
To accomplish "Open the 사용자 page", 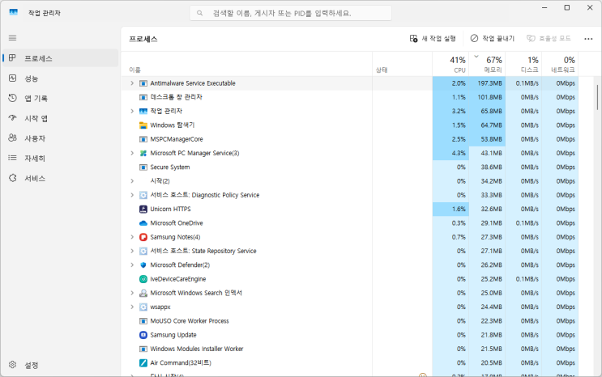I will coord(61,138).
